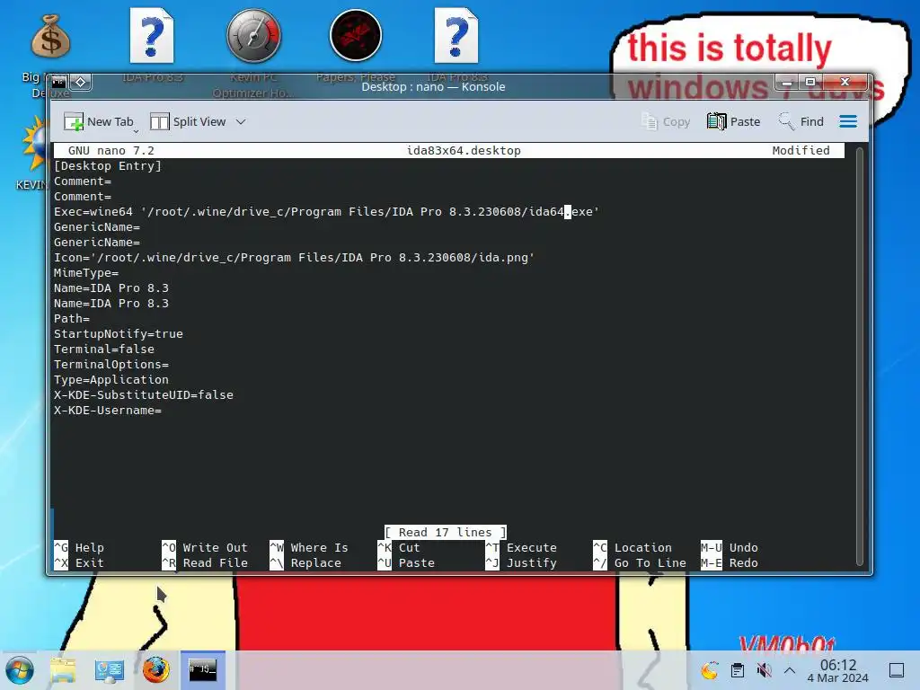
Task: Click the Split View button
Action: point(188,121)
